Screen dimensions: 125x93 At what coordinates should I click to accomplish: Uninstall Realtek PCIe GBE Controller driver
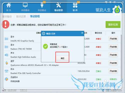[113, 71]
